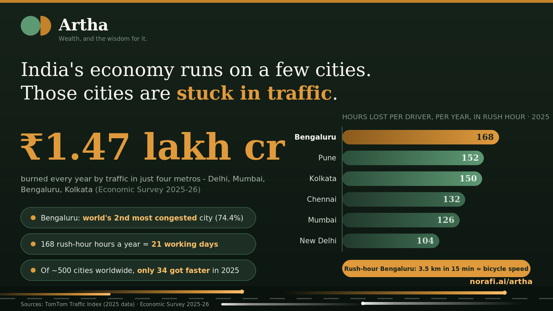Click the Kolkata bar labeled 150
The height and width of the screenshot is (311, 553).
412,179
